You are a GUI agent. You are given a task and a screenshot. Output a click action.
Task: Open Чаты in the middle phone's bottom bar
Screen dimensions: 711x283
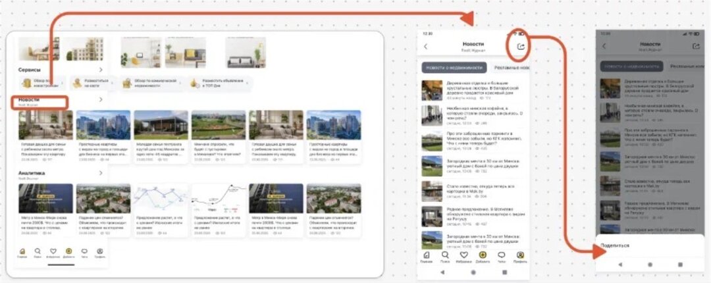click(502, 255)
